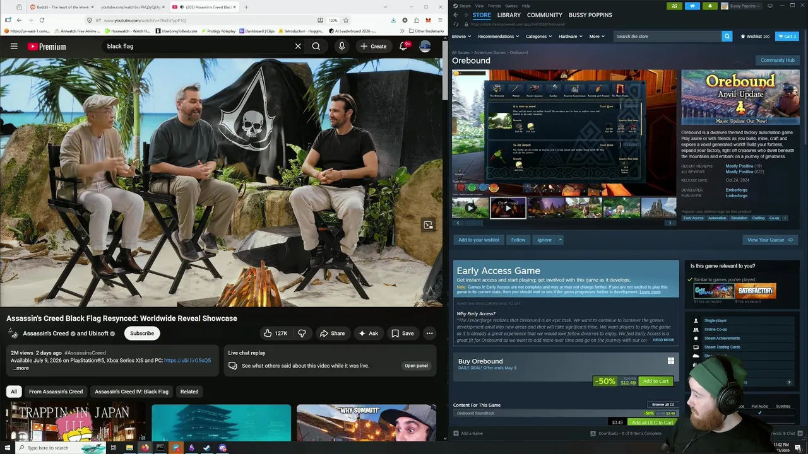Open Windows Start menu
Screen dimensions: 808x454
[7, 448]
